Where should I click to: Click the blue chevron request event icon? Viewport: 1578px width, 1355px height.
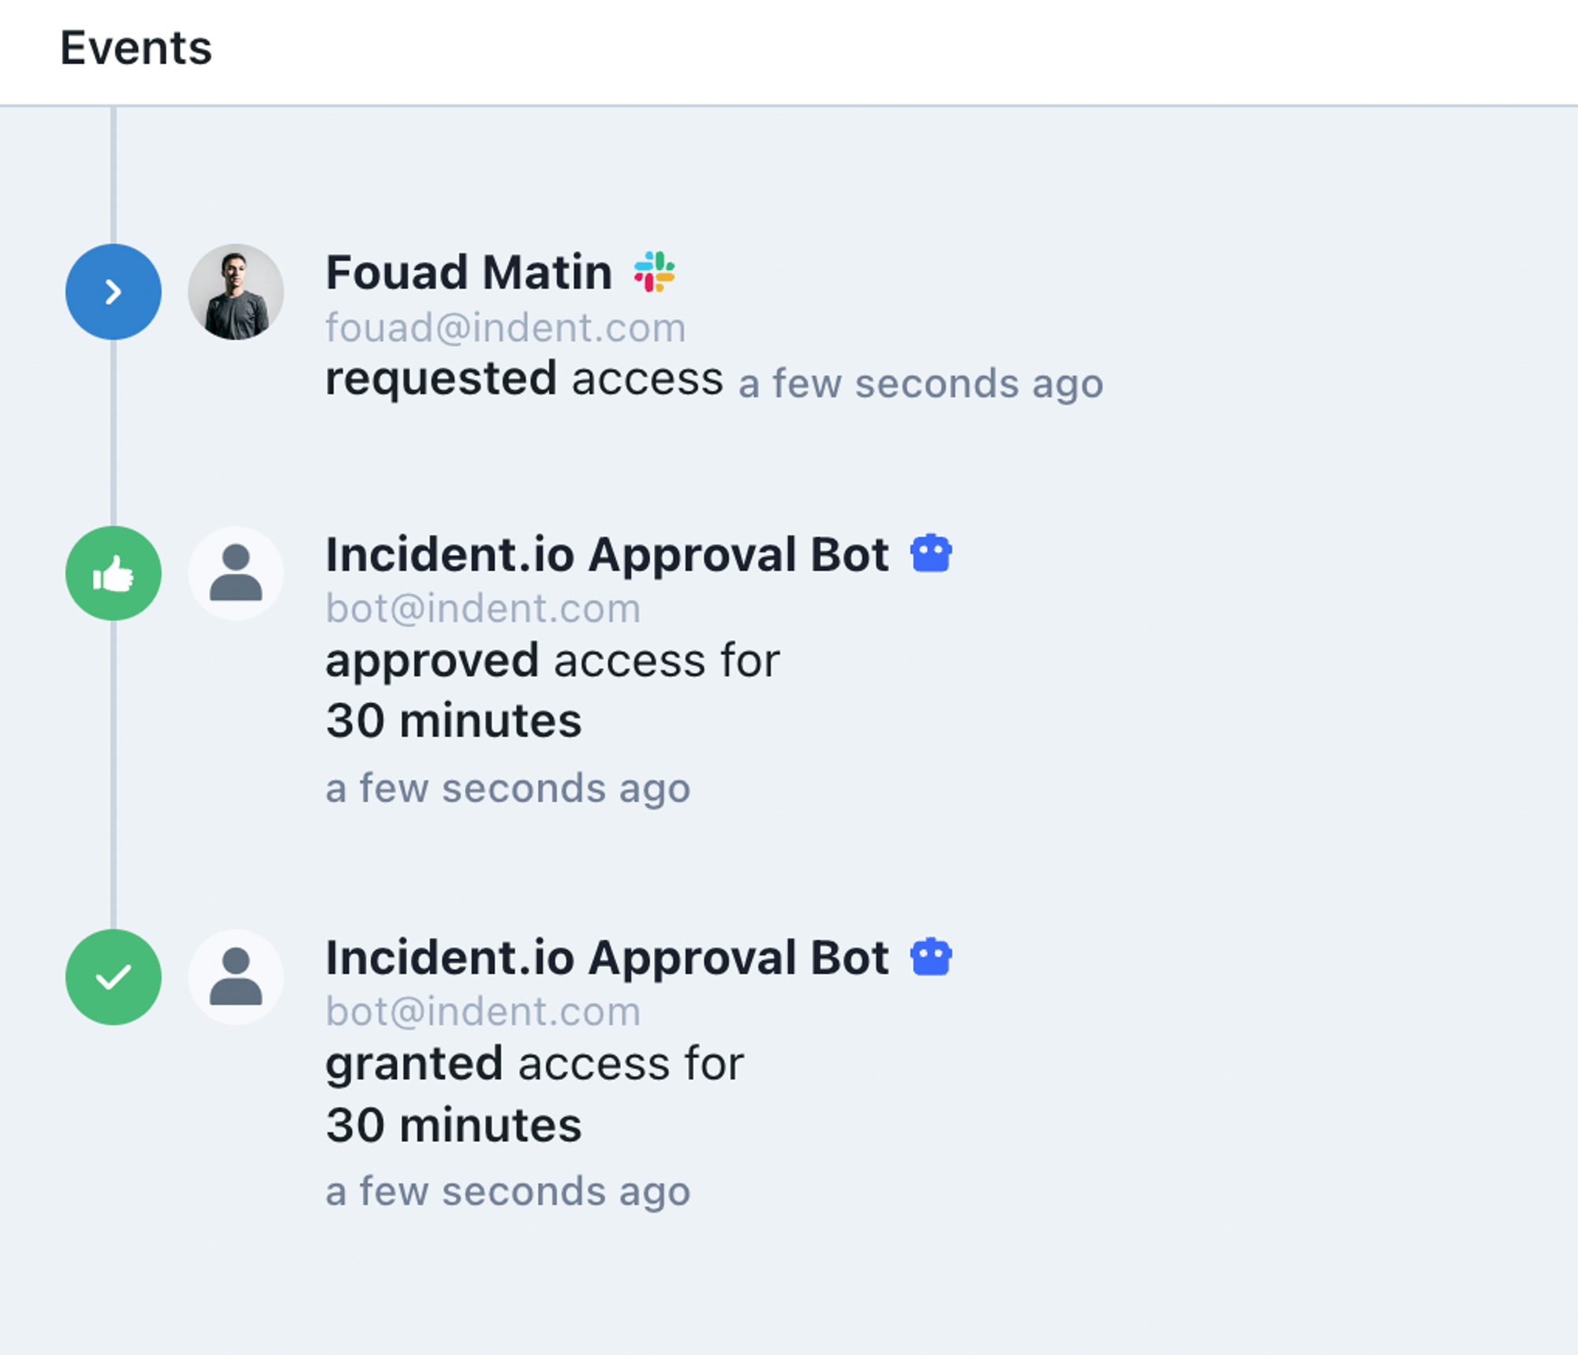pyautogui.click(x=114, y=292)
